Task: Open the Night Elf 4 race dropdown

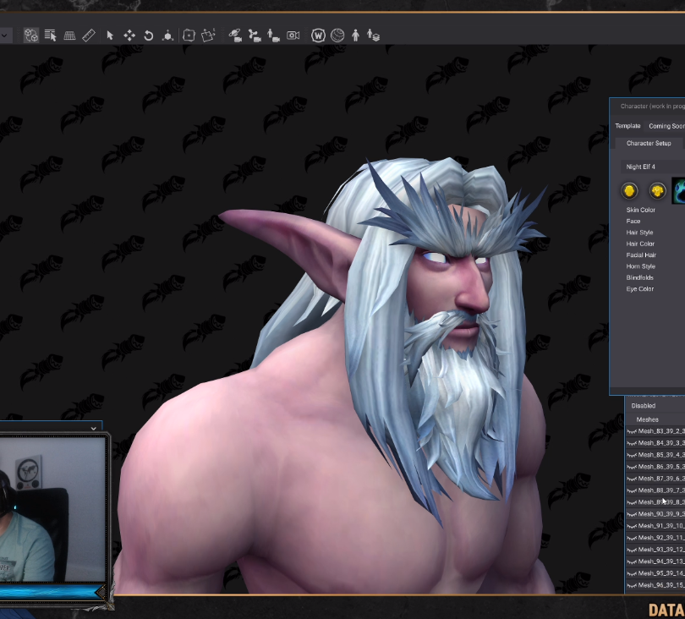Action: pyautogui.click(x=653, y=167)
